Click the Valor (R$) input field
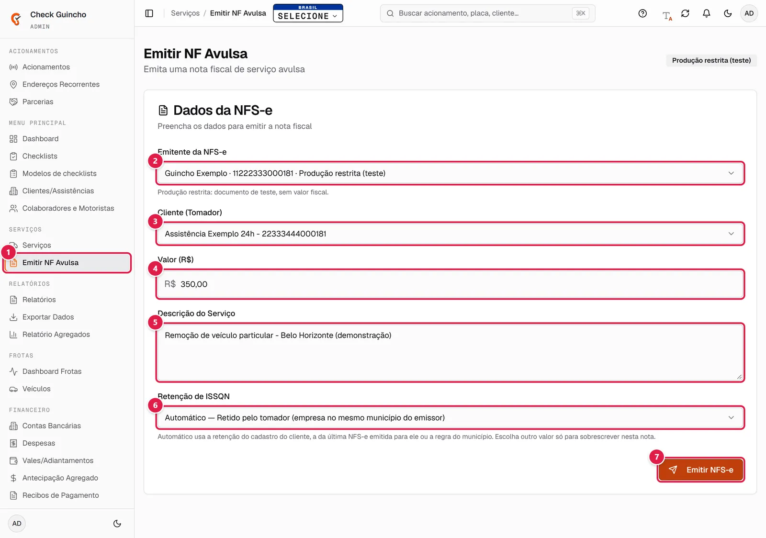This screenshot has width=766, height=538. pos(450,284)
